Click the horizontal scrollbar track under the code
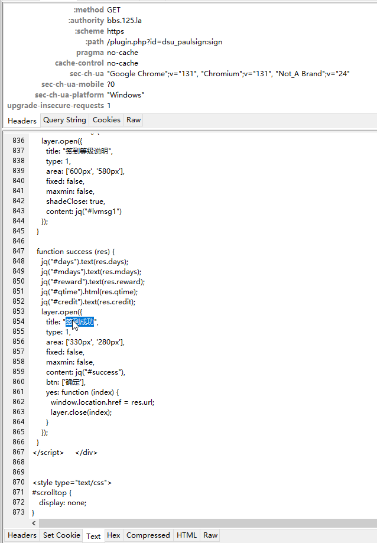The height and width of the screenshot is (543, 377). coord(207,524)
